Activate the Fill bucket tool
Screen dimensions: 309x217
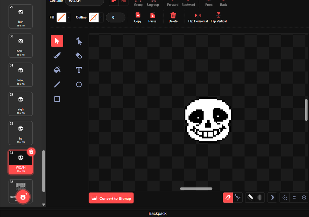tap(57, 70)
